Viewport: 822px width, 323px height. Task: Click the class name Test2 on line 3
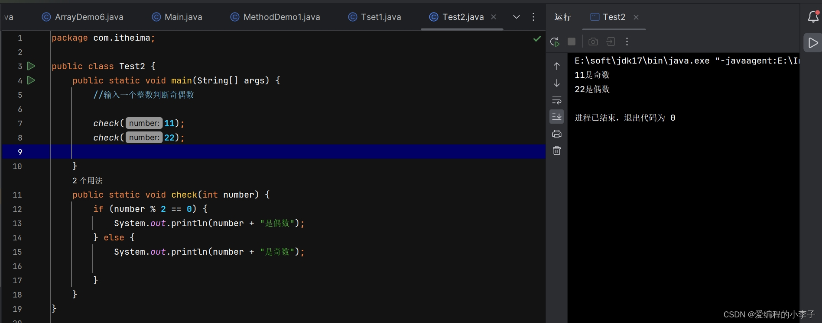point(132,66)
